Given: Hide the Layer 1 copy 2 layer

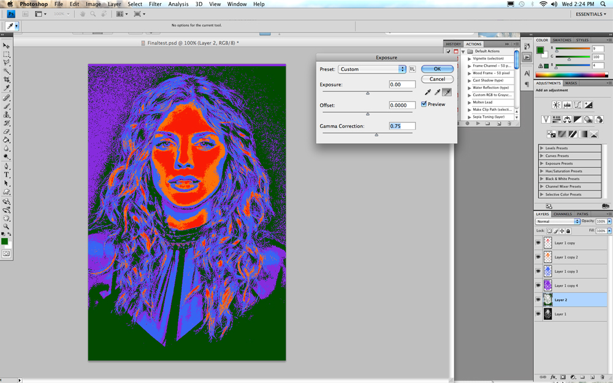Looking at the screenshot, I should click(x=538, y=257).
